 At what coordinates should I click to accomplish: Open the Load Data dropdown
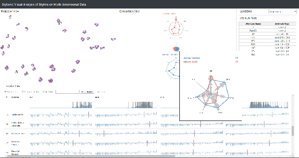pyautogui.click(x=282, y=11)
